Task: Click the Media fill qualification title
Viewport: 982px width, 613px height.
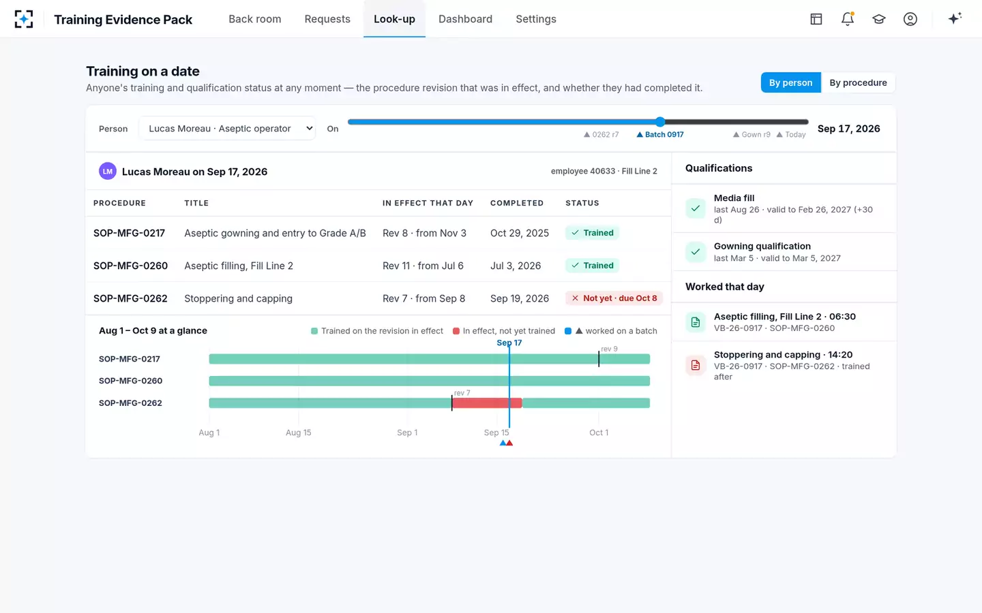Action: (734, 198)
